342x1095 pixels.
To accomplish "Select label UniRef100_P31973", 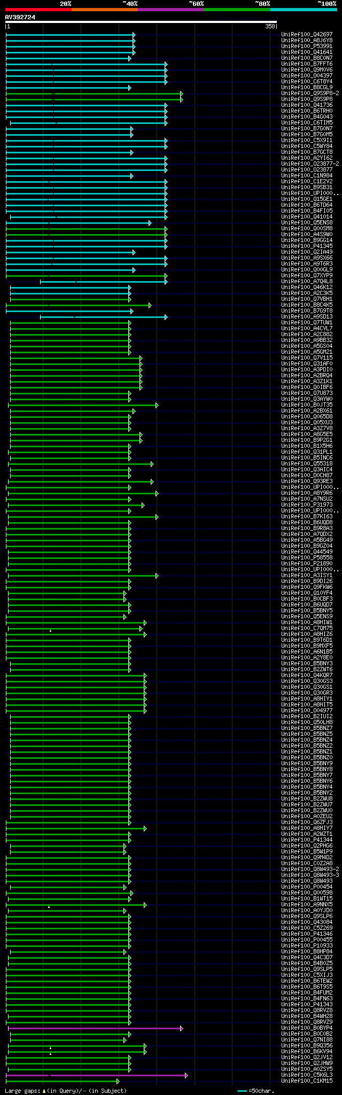I will [x=307, y=505].
